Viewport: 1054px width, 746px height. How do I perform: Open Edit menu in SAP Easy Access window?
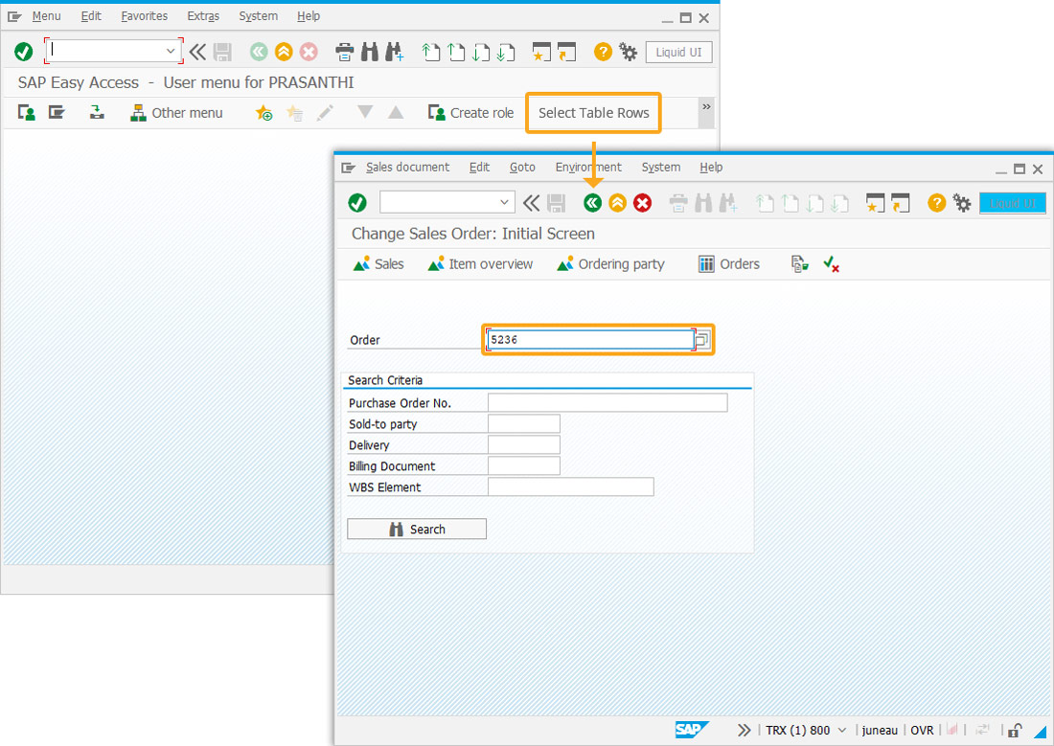click(91, 16)
